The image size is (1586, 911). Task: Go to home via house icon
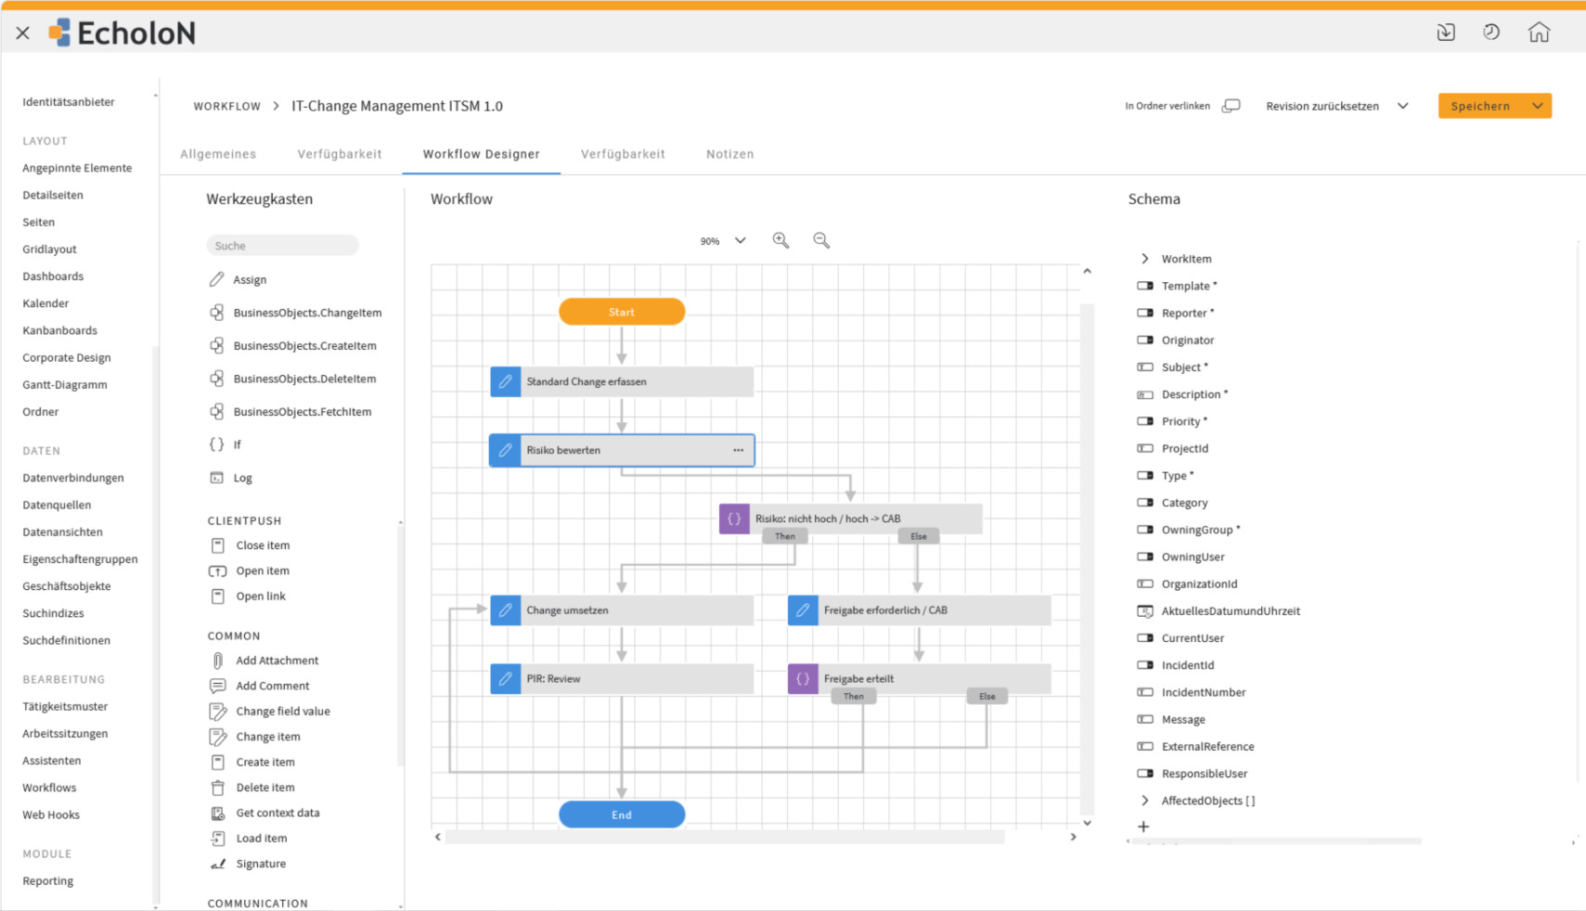1539,32
